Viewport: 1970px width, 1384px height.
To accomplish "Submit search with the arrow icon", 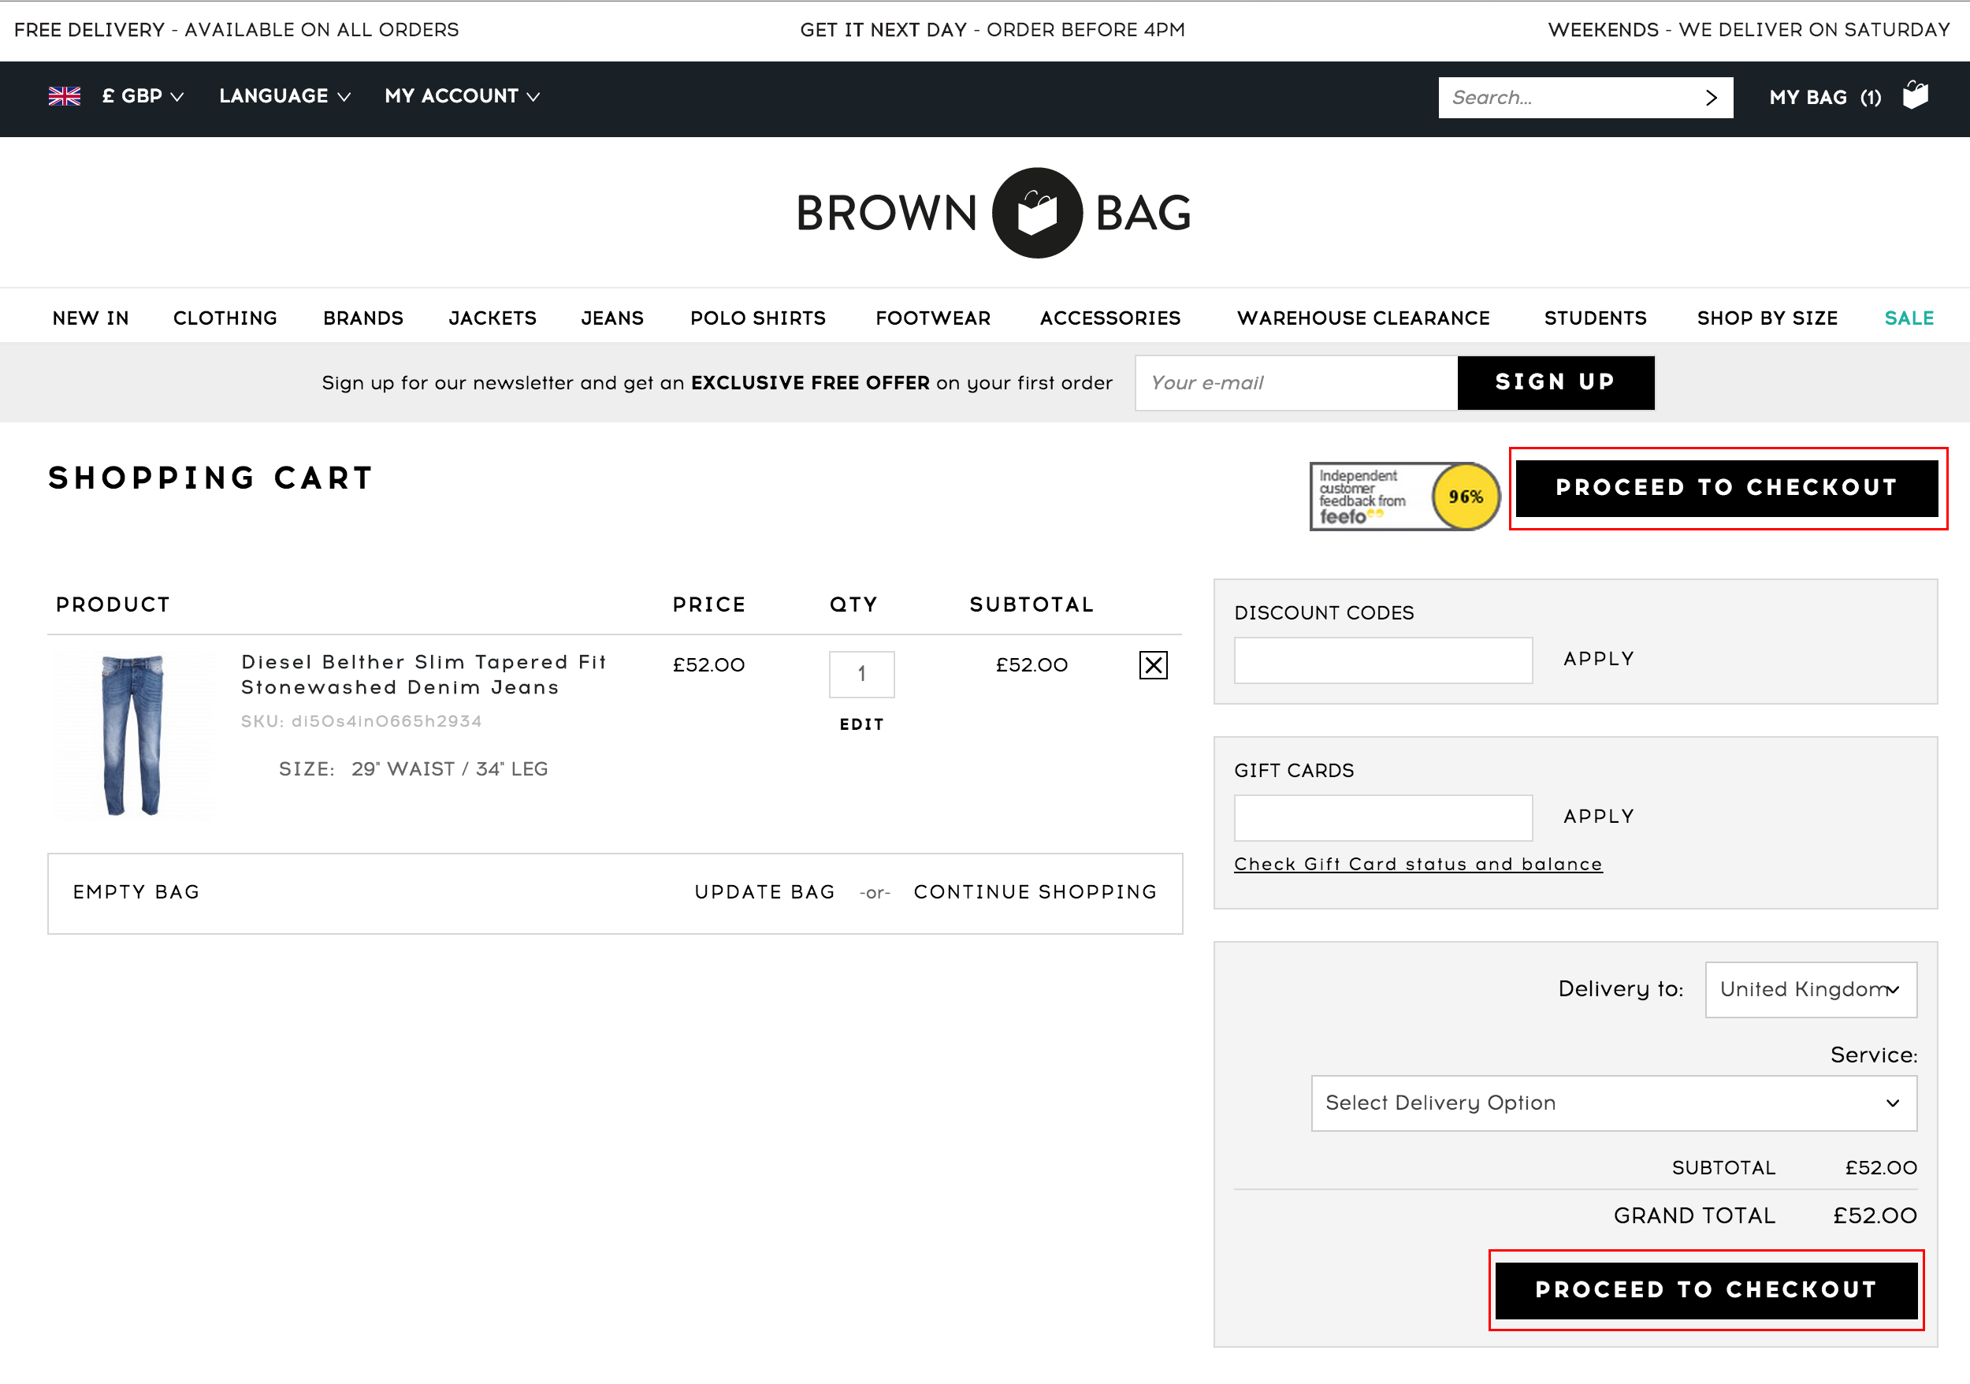I will 1712,98.
